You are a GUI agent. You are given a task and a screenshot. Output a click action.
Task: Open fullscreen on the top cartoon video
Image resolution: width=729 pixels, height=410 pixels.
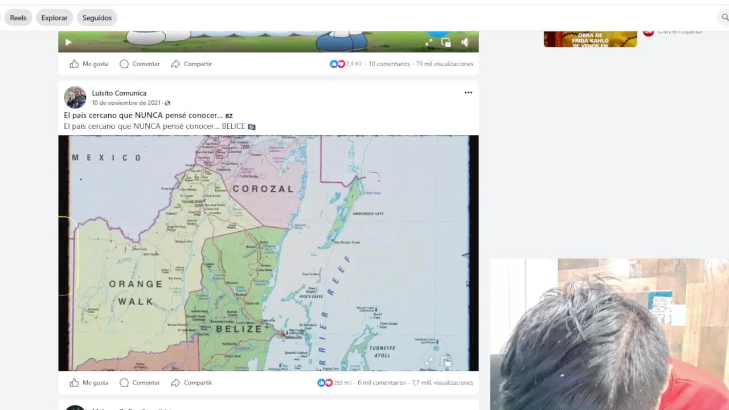429,42
